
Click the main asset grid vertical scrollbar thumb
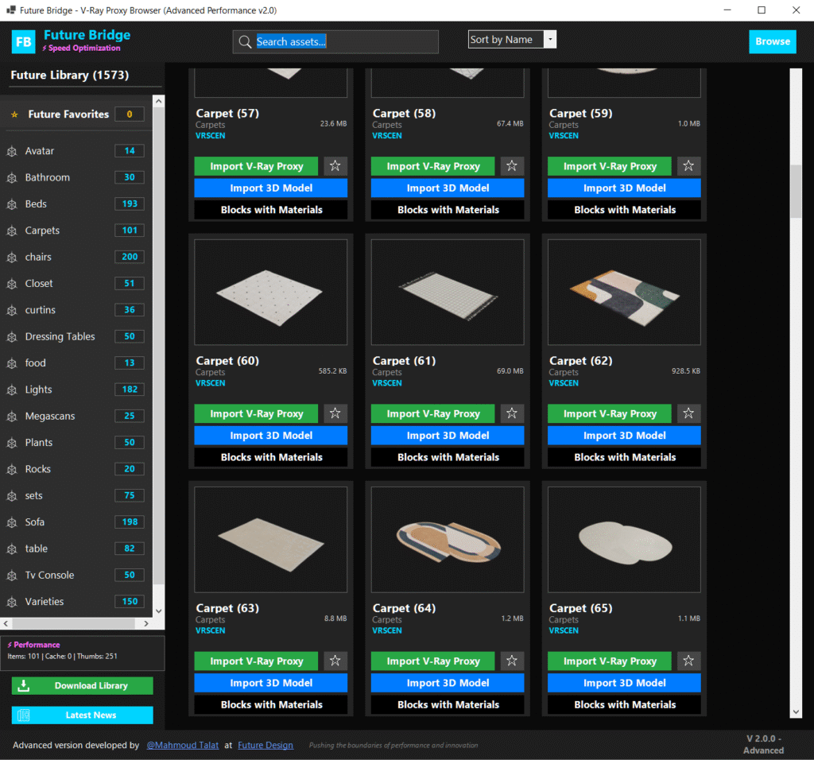796,191
